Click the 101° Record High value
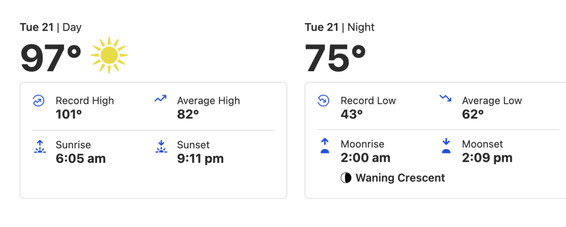The height and width of the screenshot is (227, 566). [x=69, y=114]
